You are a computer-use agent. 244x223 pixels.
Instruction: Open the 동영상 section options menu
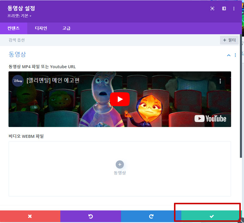tap(235, 55)
